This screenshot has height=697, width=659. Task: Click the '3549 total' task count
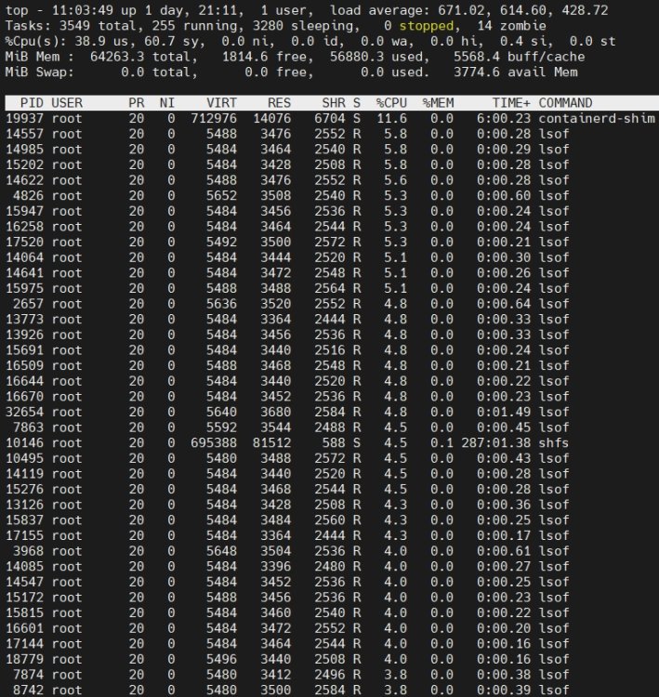98,26
